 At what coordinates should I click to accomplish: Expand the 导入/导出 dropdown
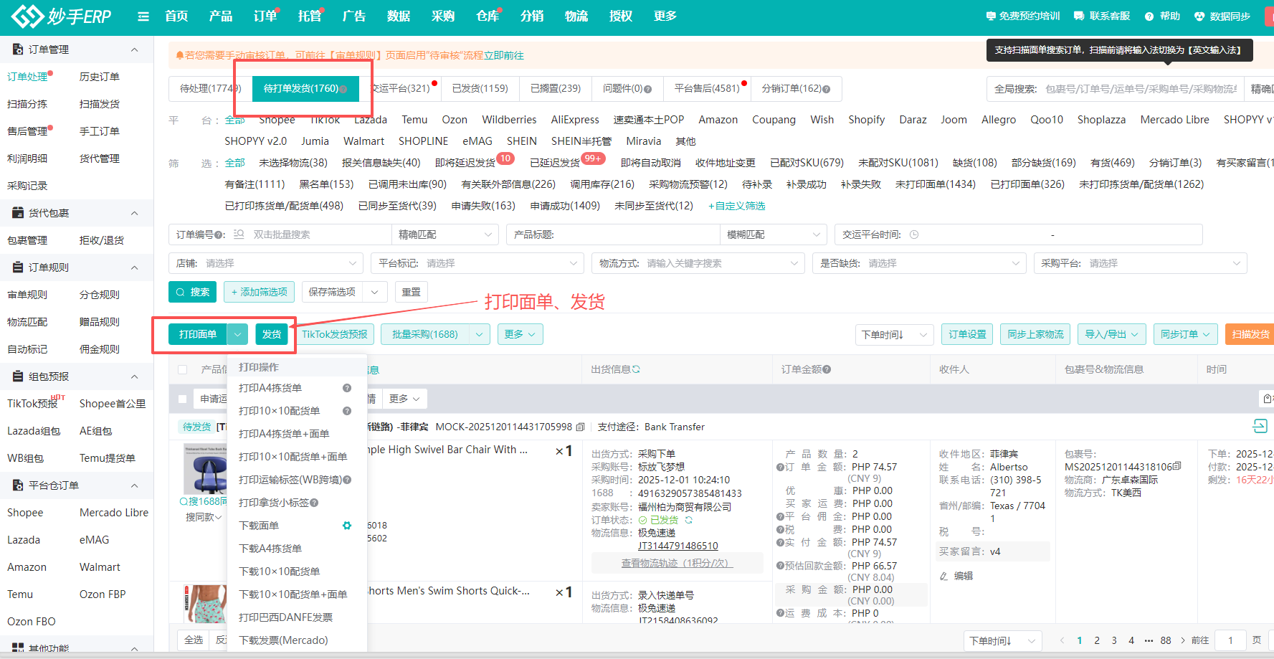[x=1135, y=334]
